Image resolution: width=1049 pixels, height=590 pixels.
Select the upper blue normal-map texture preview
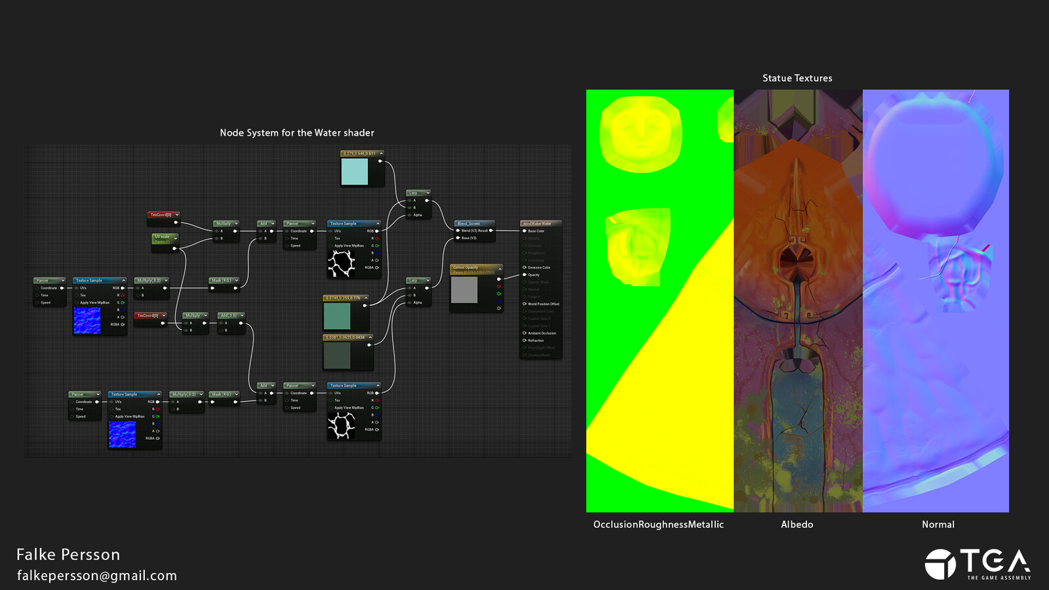pyautogui.click(x=87, y=321)
